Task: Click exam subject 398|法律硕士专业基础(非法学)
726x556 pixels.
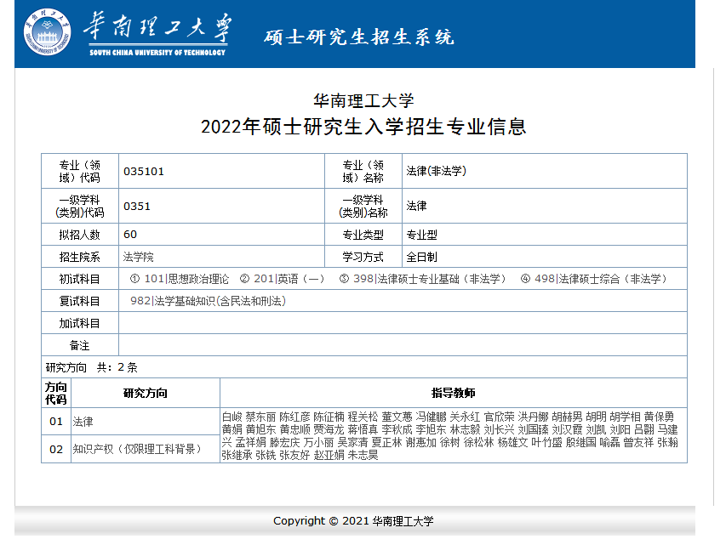Action: tap(423, 279)
